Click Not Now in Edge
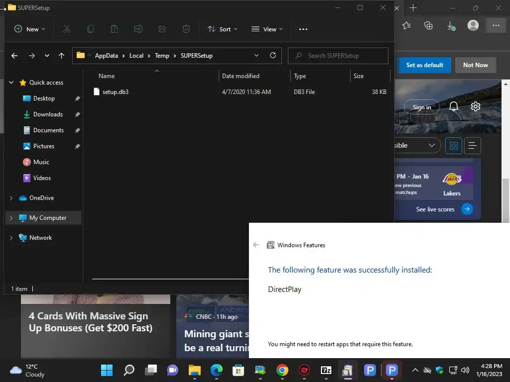The image size is (510, 382). point(476,65)
